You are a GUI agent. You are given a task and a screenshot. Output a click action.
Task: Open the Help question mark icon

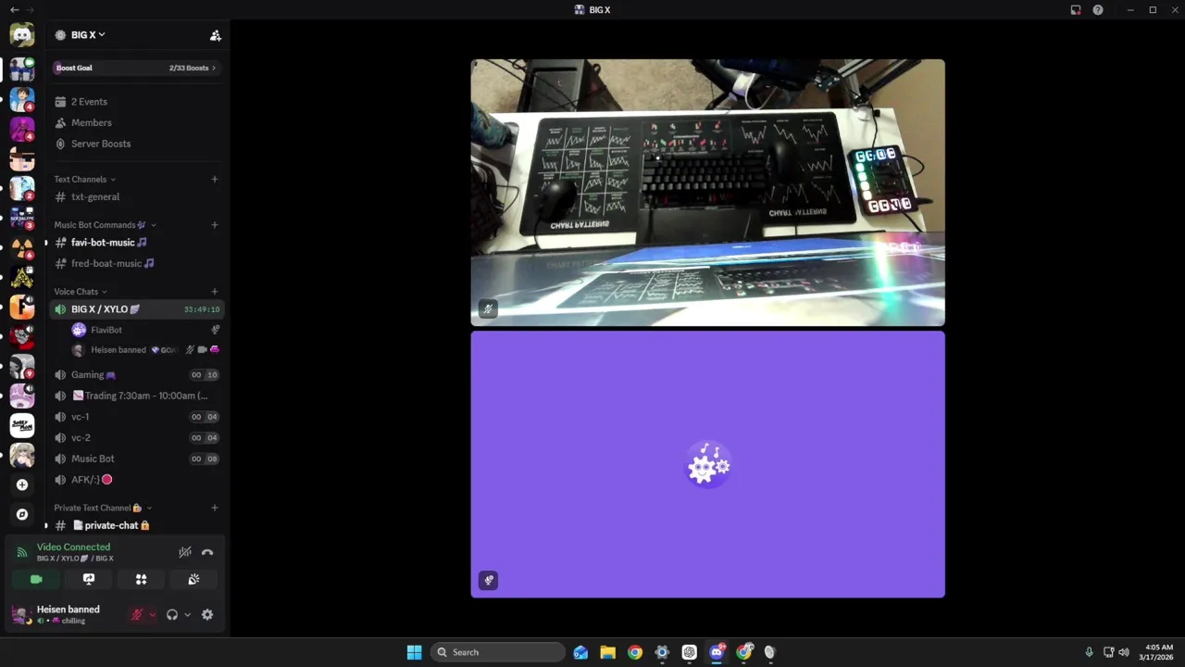[x=1098, y=10]
